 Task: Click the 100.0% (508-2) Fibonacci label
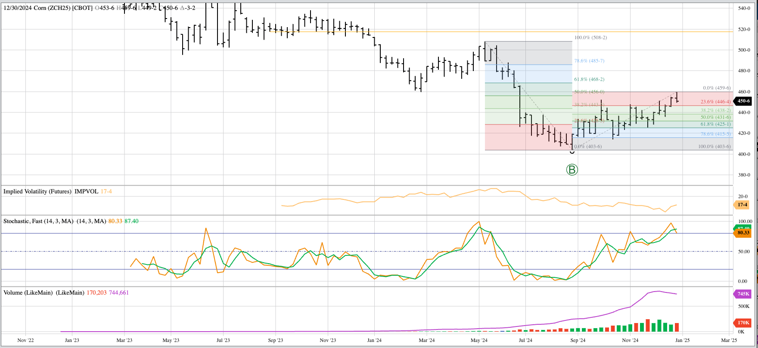click(x=590, y=37)
